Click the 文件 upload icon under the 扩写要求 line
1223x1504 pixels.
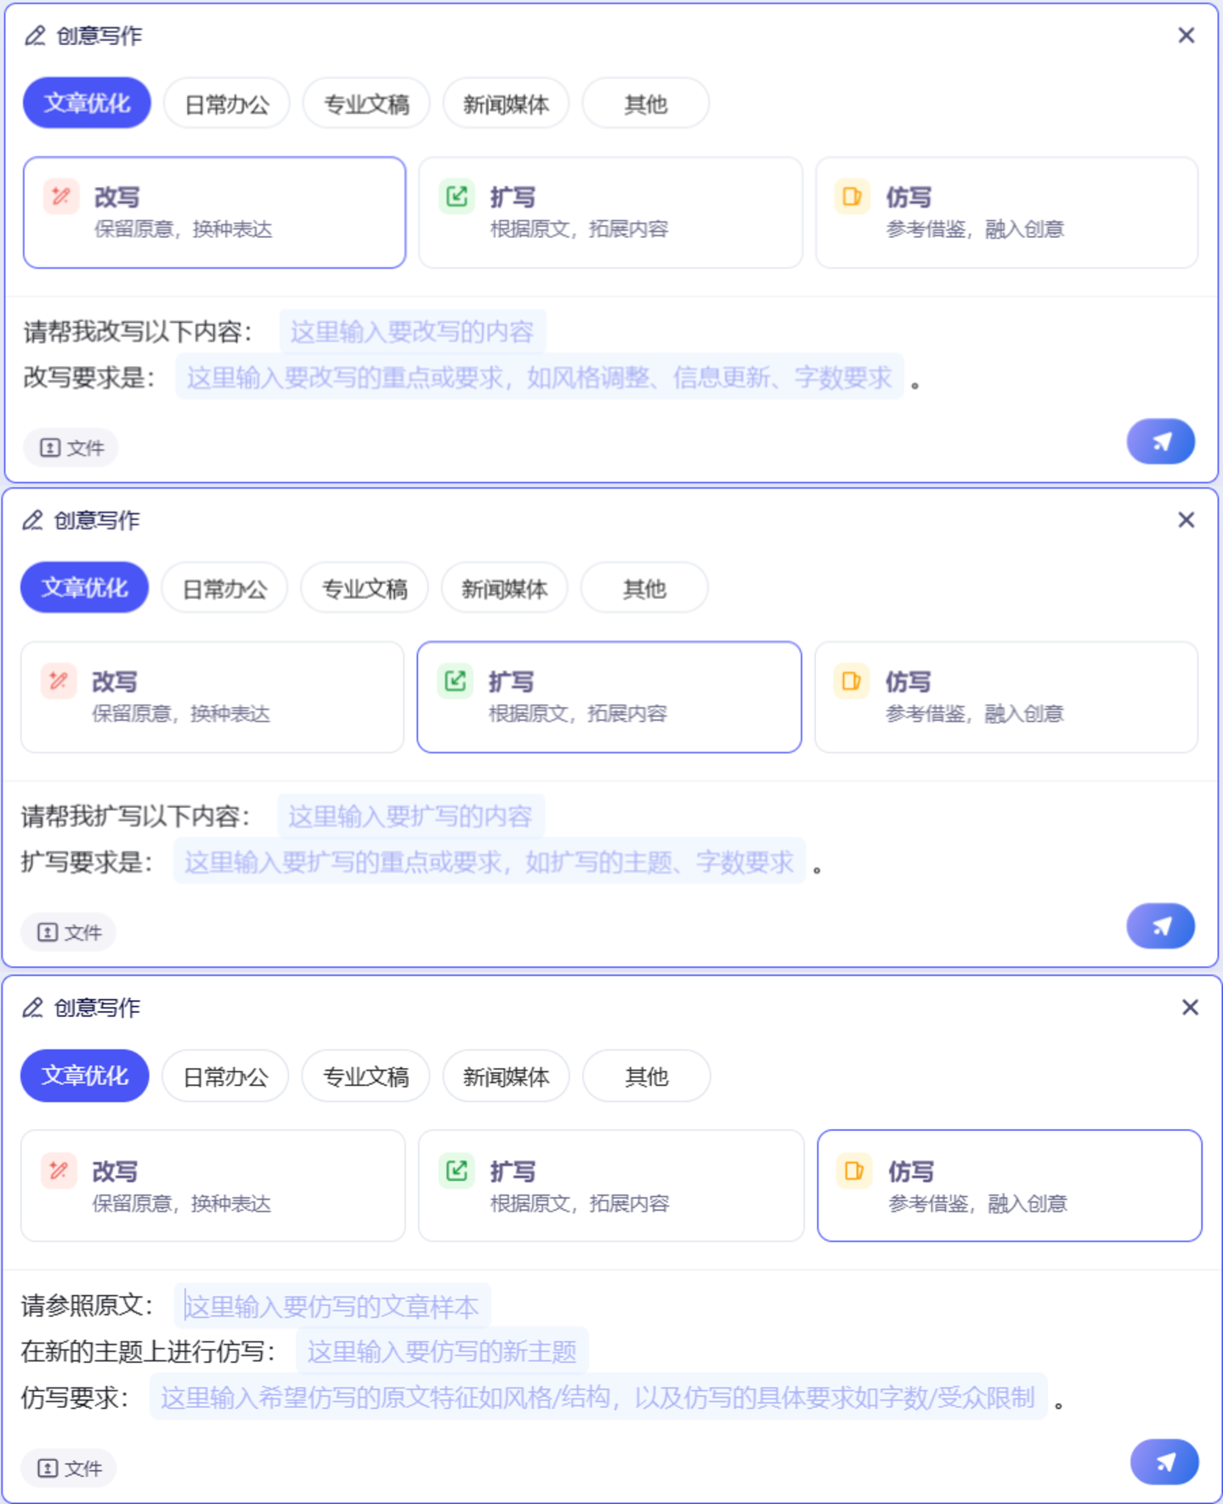click(48, 932)
